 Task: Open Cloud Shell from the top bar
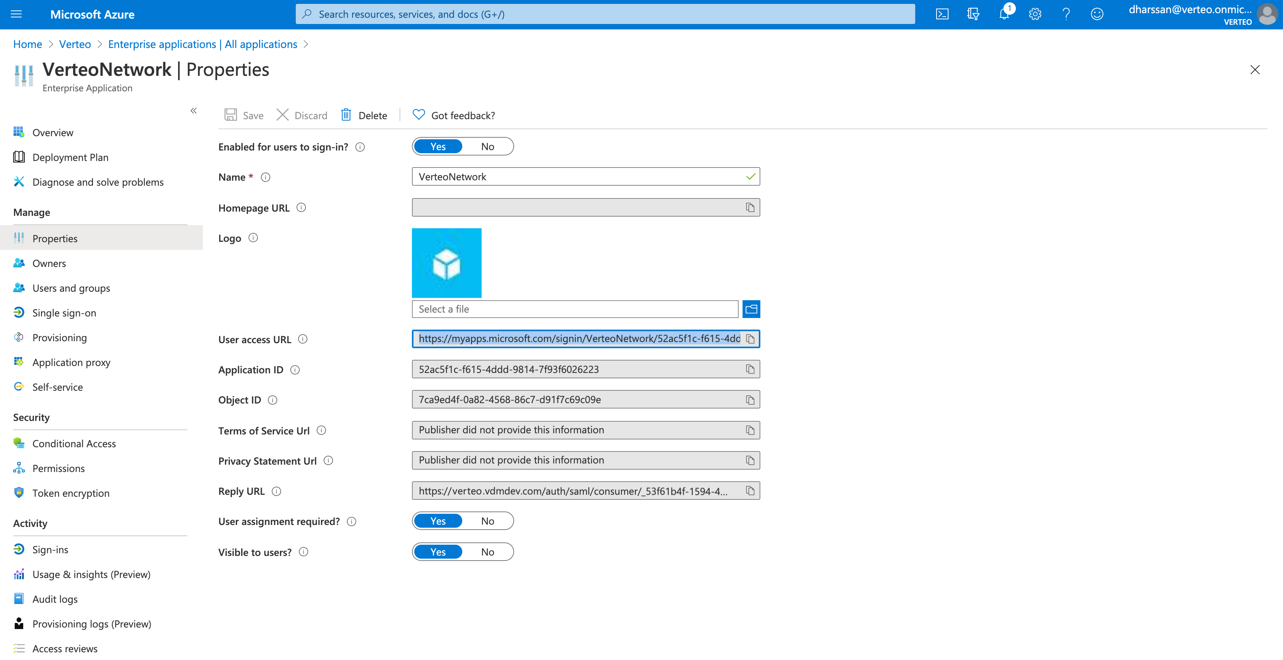(942, 14)
